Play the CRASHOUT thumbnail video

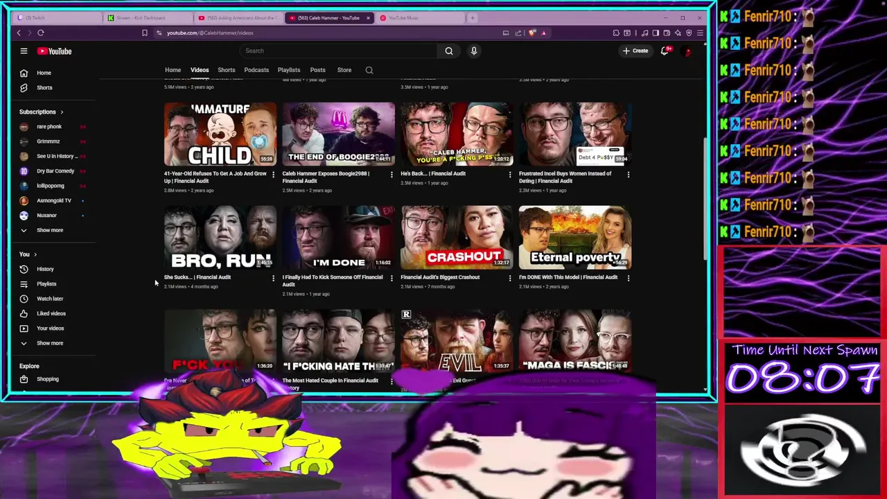click(x=457, y=238)
